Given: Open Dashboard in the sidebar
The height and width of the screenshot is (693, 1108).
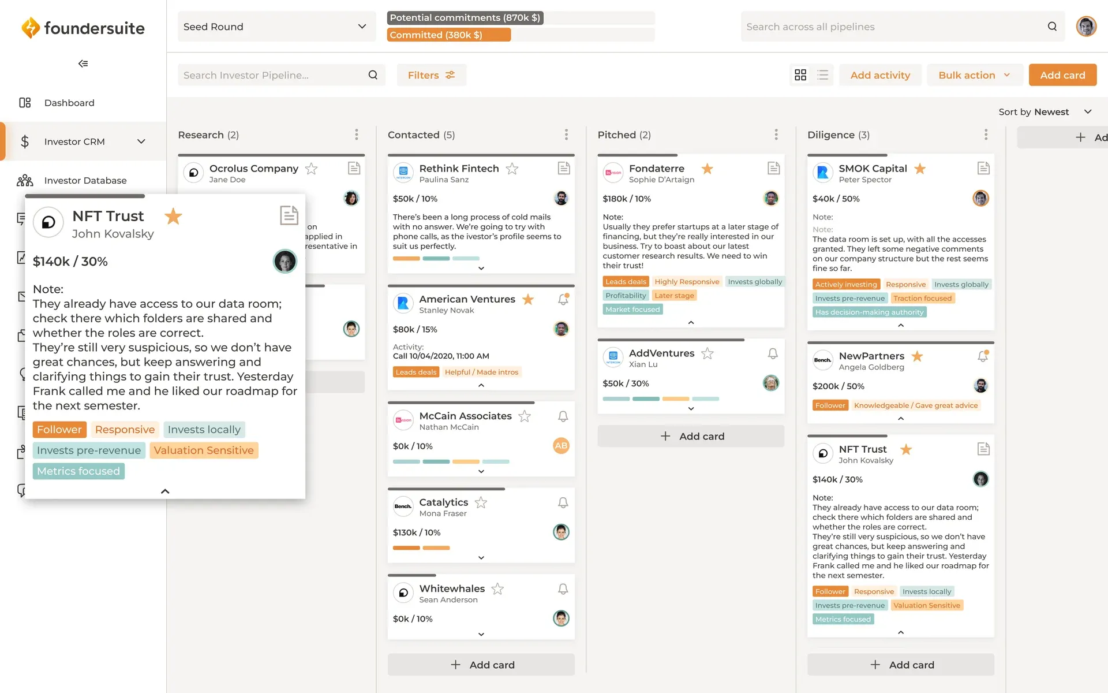Looking at the screenshot, I should (x=69, y=103).
